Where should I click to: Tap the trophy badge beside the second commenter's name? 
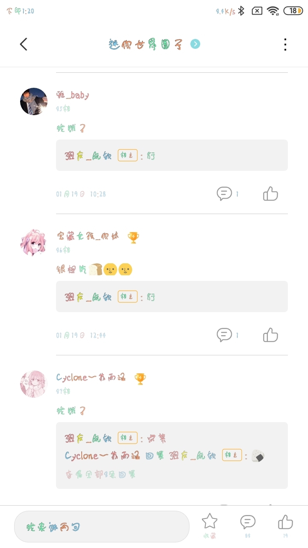click(x=133, y=237)
